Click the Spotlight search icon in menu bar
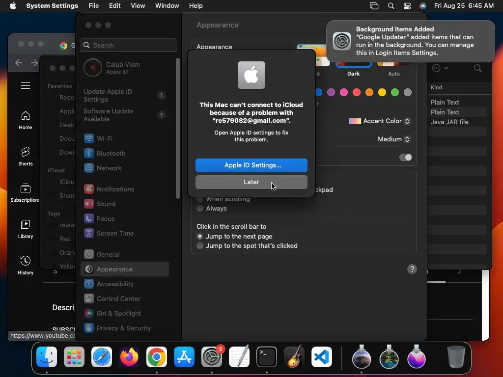 pos(391,6)
